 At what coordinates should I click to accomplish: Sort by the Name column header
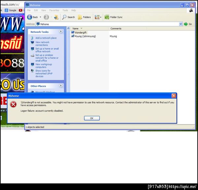tap(89, 28)
